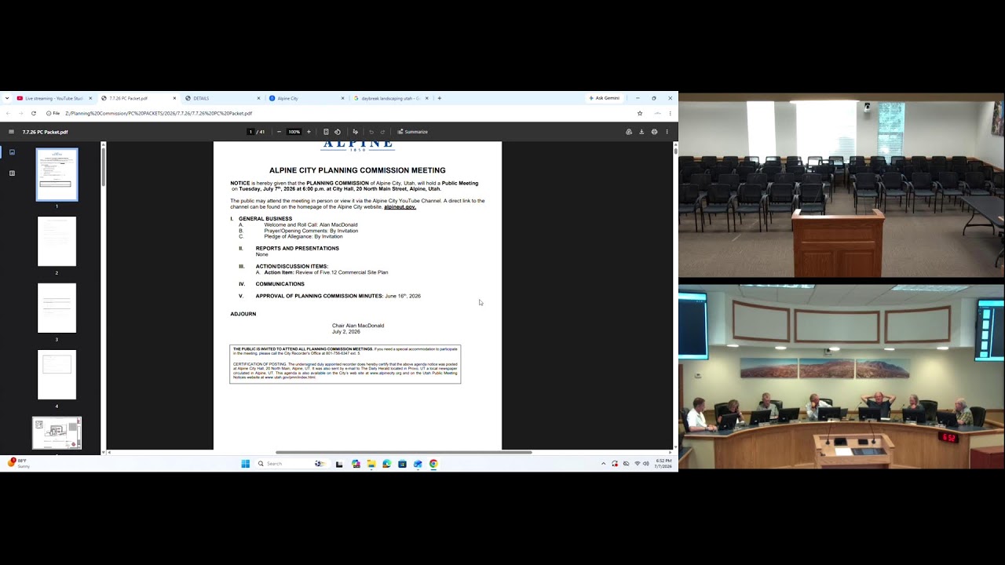The height and width of the screenshot is (565, 1005).
Task: Show document outline view in sidebar
Action: [x=12, y=173]
